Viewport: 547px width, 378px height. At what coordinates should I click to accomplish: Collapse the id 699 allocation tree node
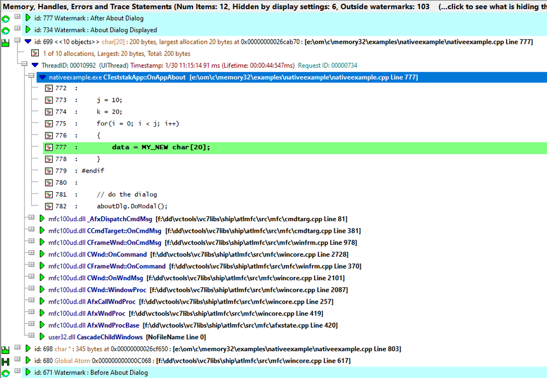pyautogui.click(x=17, y=40)
